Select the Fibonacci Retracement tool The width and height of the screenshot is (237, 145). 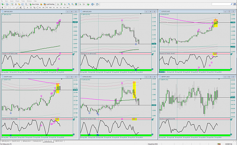(x=24, y=8)
